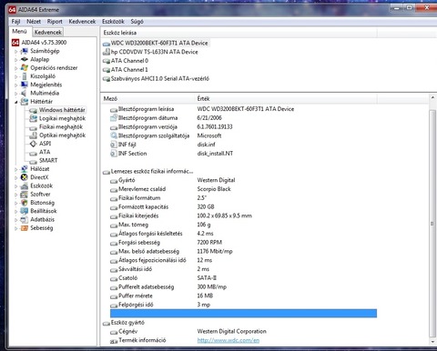This screenshot has width=437, height=351.
Task: Open the Nézet menu
Action: pos(34,22)
